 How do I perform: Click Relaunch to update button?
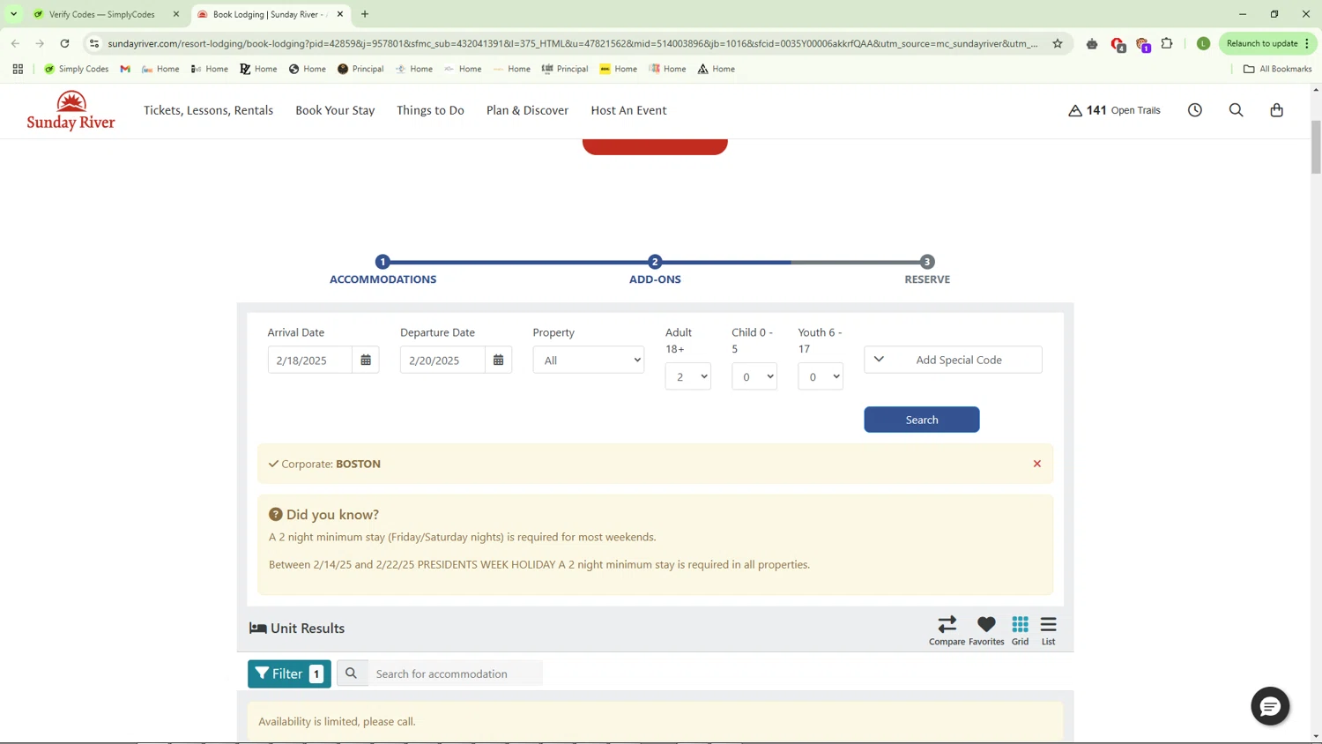[x=1267, y=43]
